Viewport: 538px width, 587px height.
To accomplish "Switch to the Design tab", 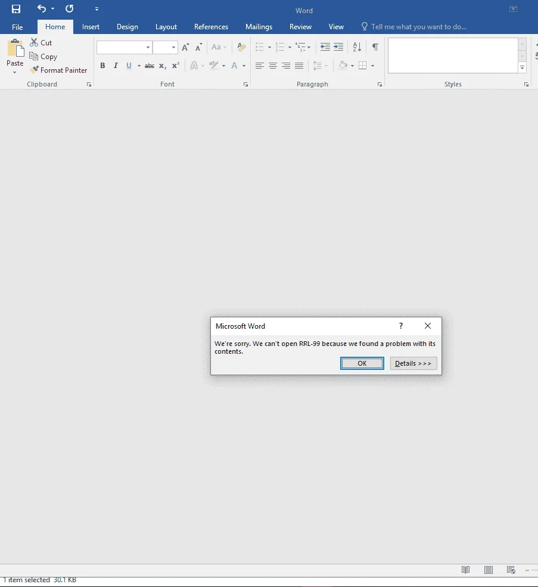I will click(127, 27).
